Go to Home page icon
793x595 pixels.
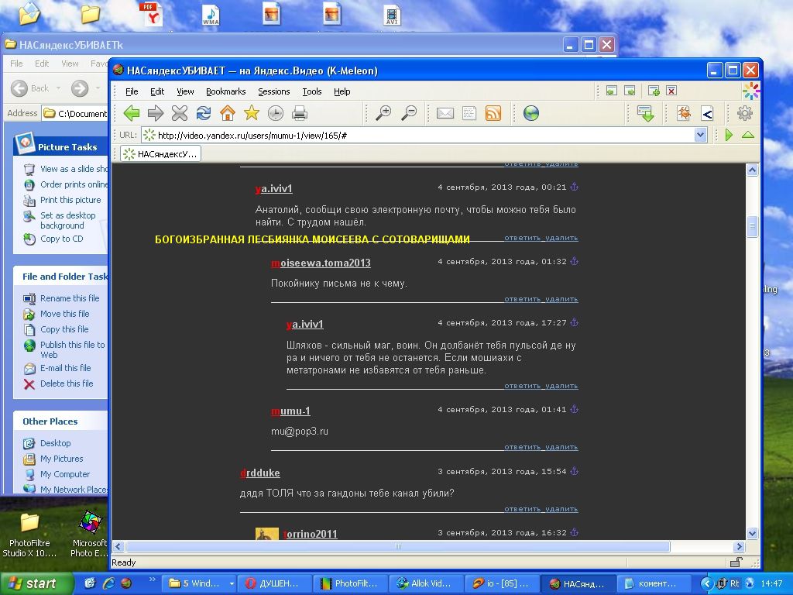pos(228,113)
